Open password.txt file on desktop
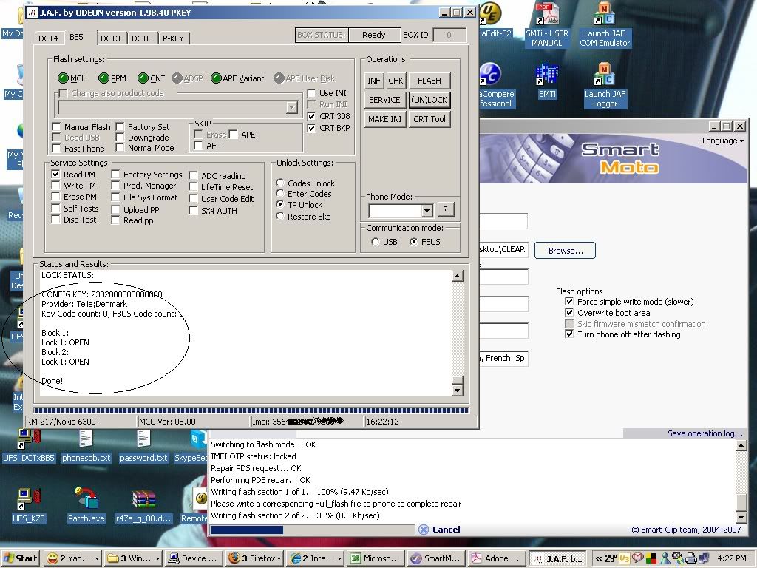 [x=143, y=446]
